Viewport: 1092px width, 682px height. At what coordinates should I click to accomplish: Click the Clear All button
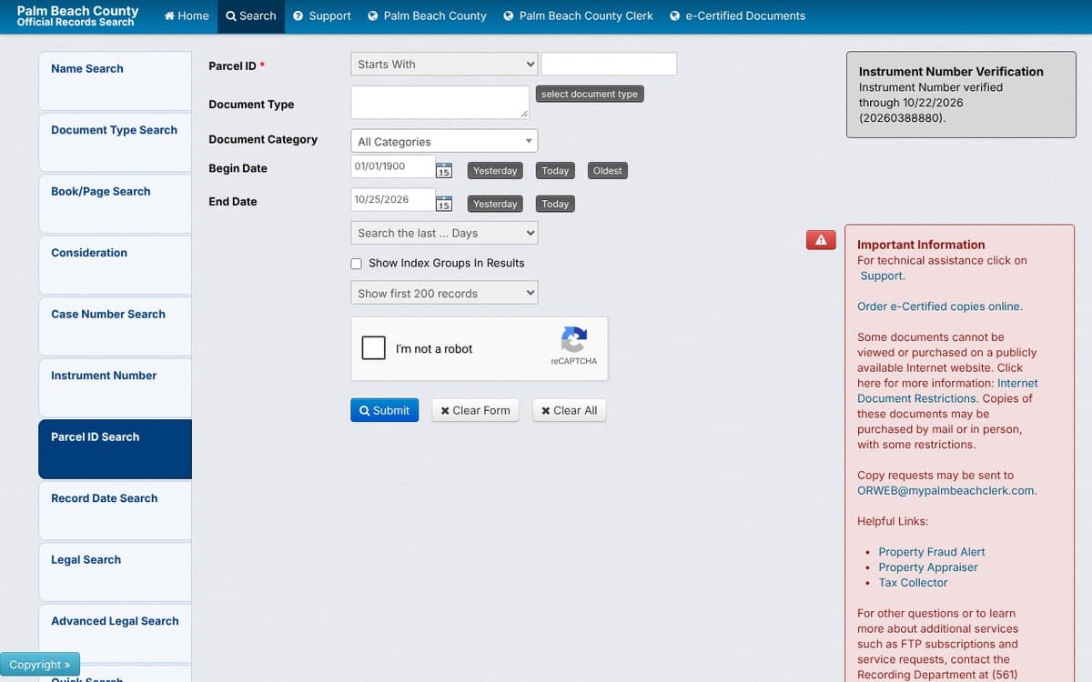pos(569,410)
